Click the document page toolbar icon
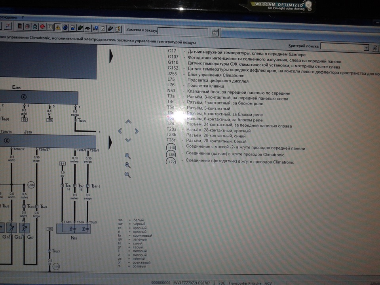The height and width of the screenshot is (285, 380). click(x=50, y=27)
